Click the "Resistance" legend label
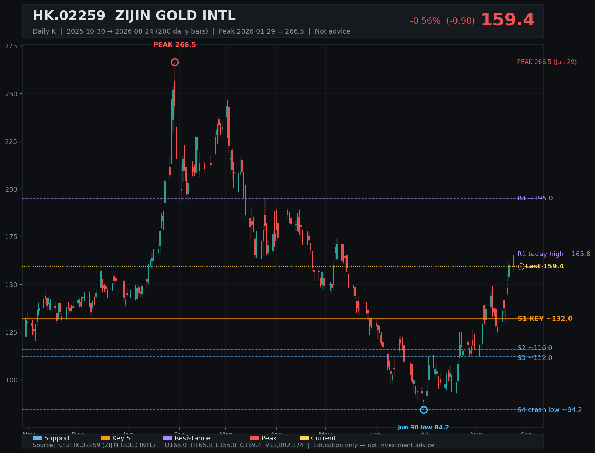The image size is (595, 453). pyautogui.click(x=192, y=439)
